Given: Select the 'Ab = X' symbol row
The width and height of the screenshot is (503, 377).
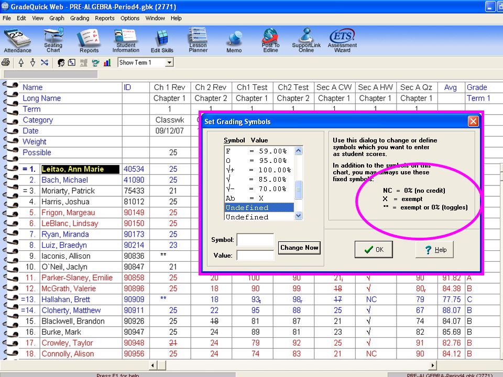Looking at the screenshot, I should click(x=259, y=198).
